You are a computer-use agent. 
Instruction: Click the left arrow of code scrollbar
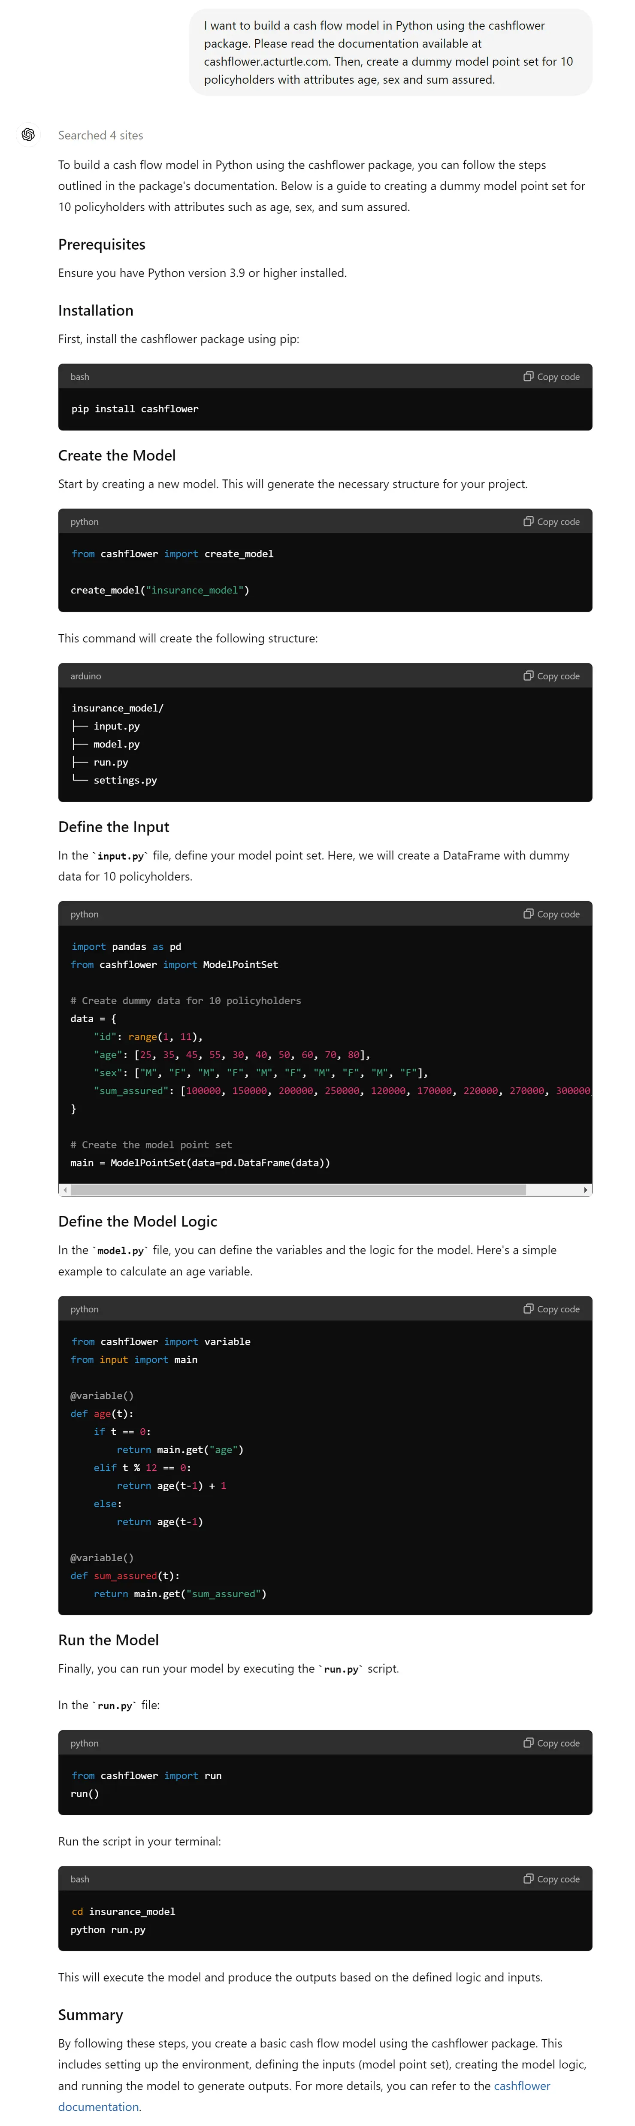65,1189
